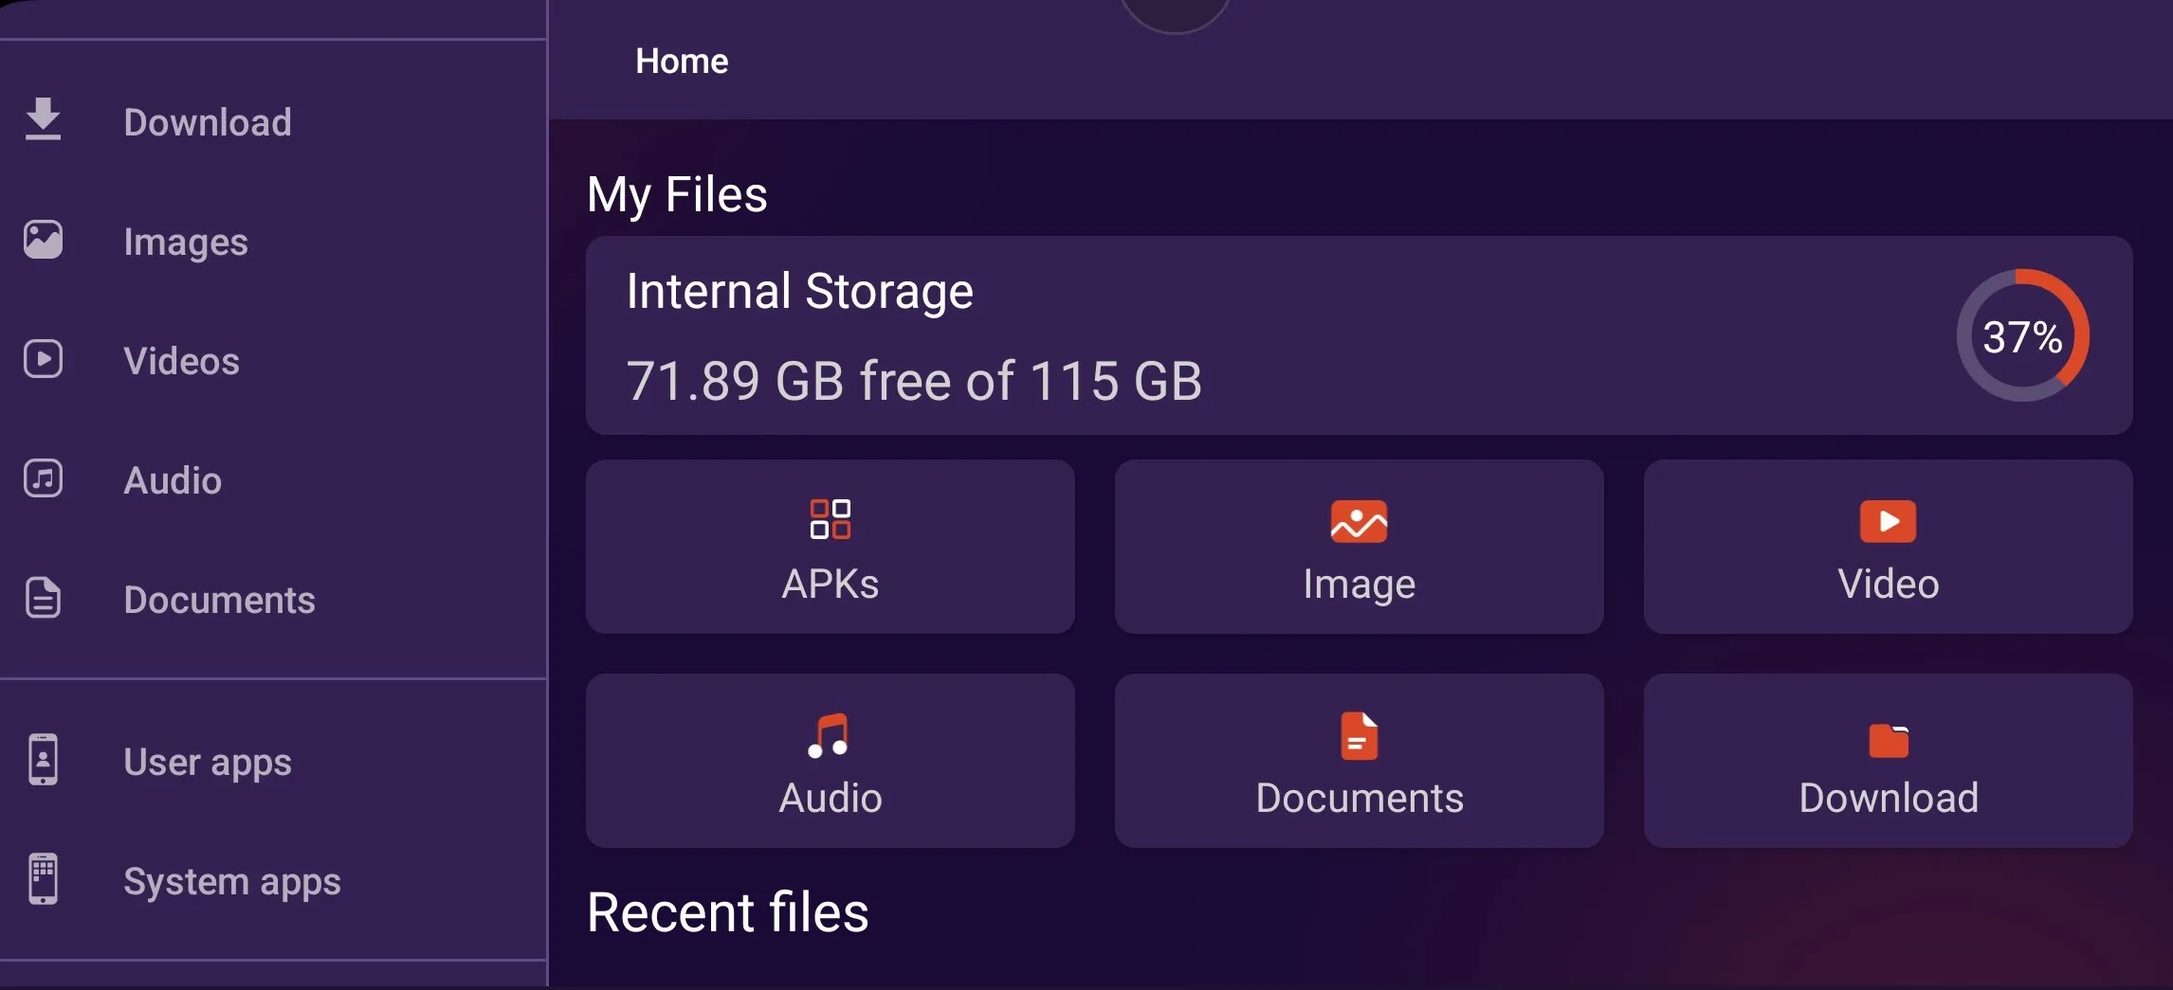Select Videos in the sidebar menu
This screenshot has height=990, width=2173.
pyautogui.click(x=181, y=361)
